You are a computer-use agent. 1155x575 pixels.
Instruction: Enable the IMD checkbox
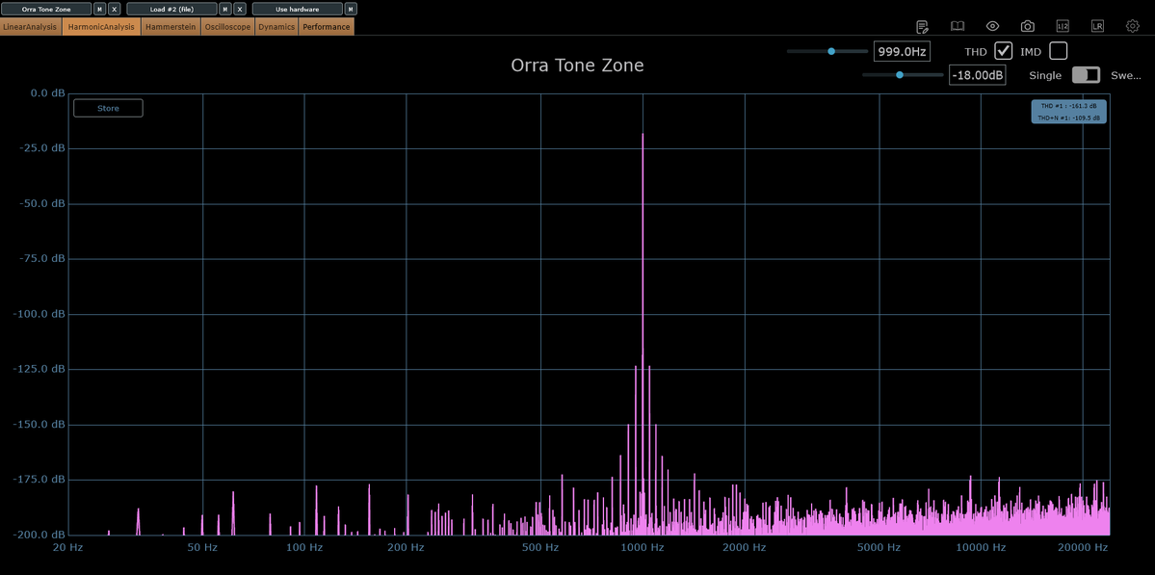pos(1059,52)
